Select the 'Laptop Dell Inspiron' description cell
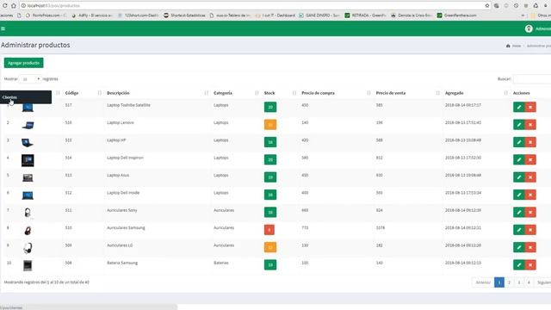 click(x=125, y=158)
